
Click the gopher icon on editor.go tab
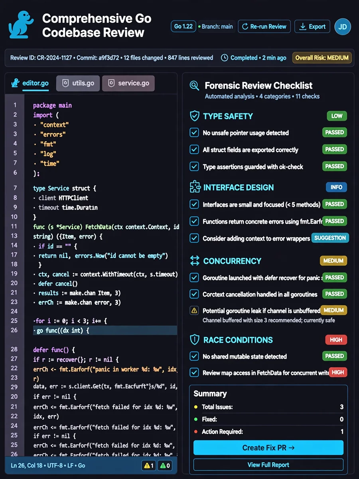[x=16, y=83]
